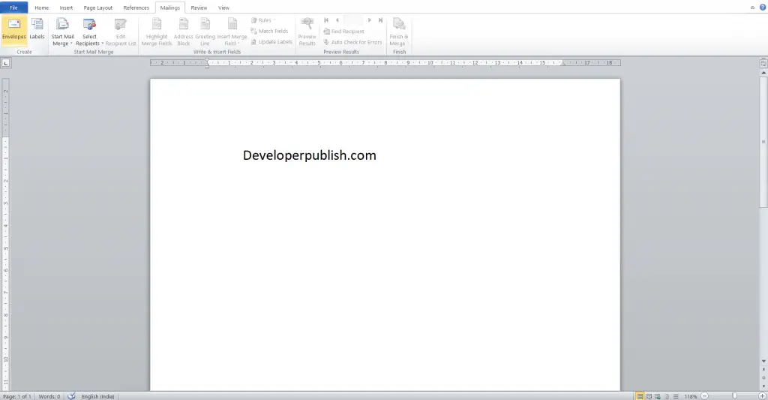Viewport: 768px width, 400px height.
Task: Click Next Page double-arrow button
Action: [x=763, y=386]
